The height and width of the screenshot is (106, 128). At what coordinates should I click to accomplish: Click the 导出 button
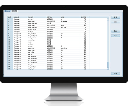click(x=115, y=31)
